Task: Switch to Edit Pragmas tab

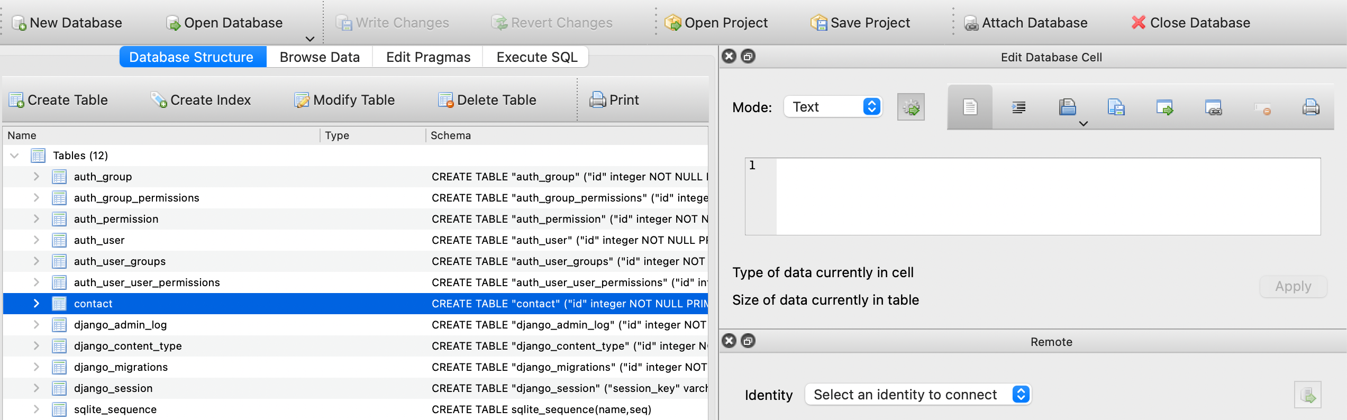Action: [428, 57]
